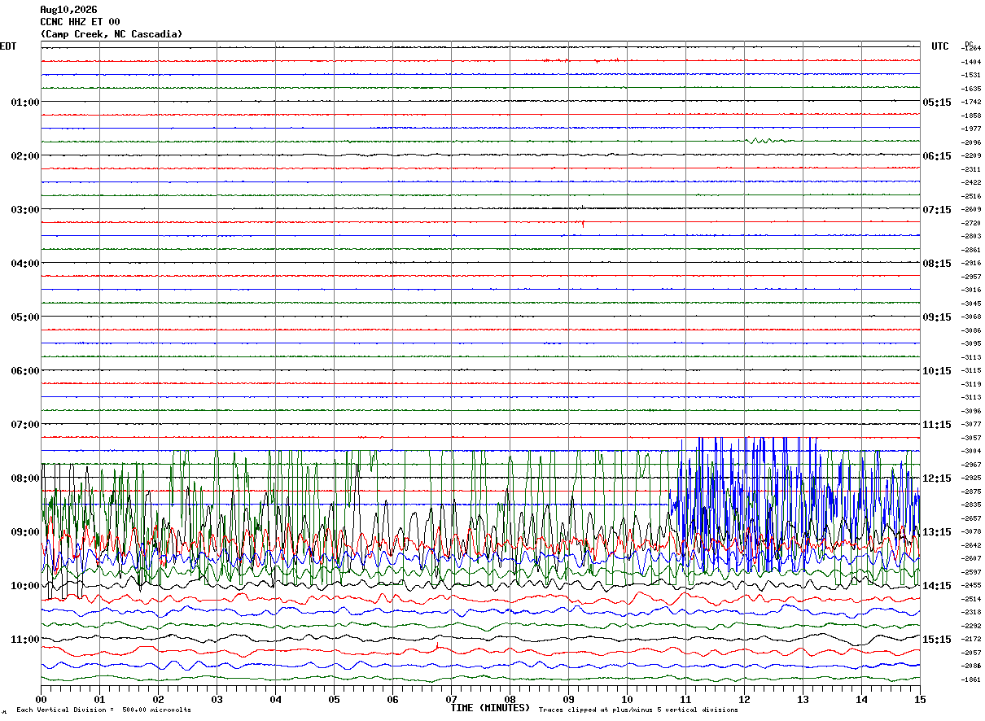Click the 15:15 UTC time label
Image resolution: width=985 pixels, height=721 pixels.
coord(936,640)
